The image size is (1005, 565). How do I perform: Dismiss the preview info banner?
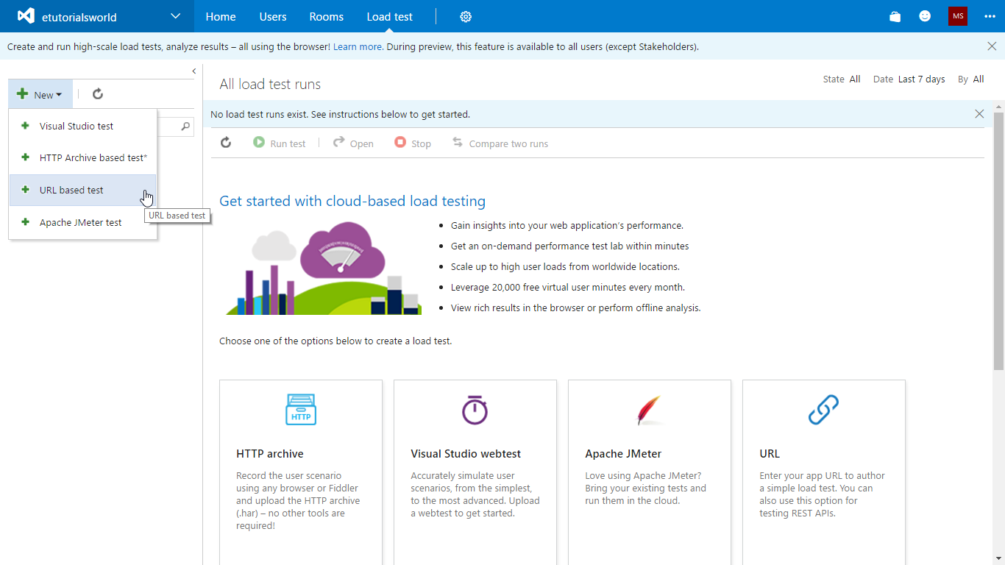pos(992,46)
